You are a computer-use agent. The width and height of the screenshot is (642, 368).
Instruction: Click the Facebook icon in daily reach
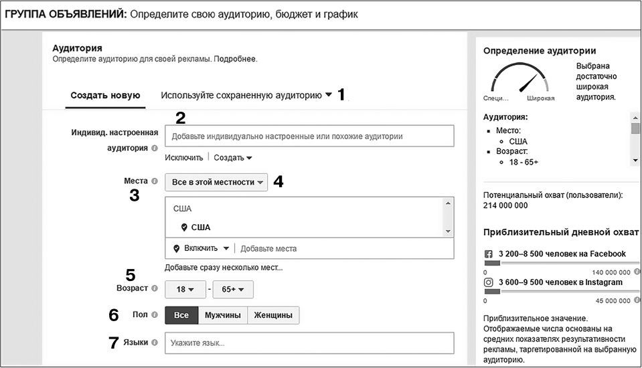[x=488, y=254]
